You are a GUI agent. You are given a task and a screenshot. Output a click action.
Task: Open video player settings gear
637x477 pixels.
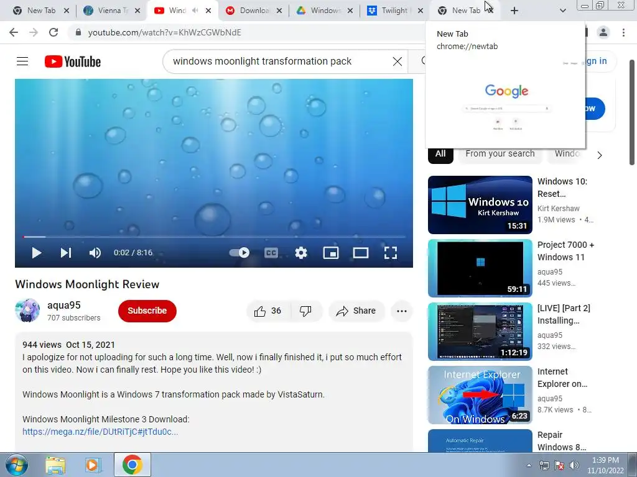[x=301, y=253]
